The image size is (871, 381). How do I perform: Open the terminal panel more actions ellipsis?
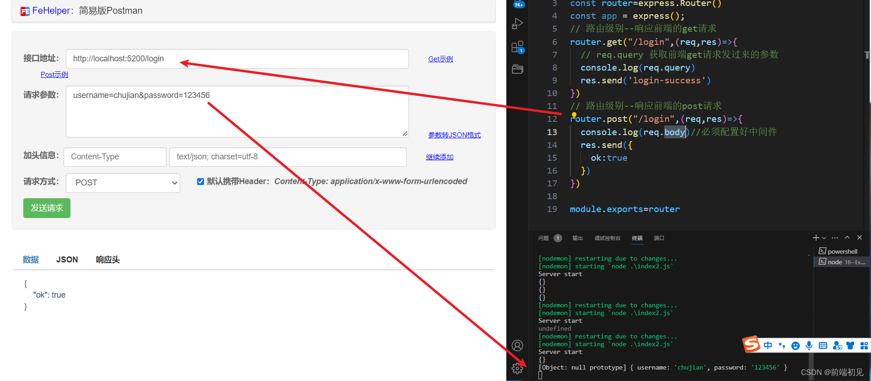tap(835, 238)
